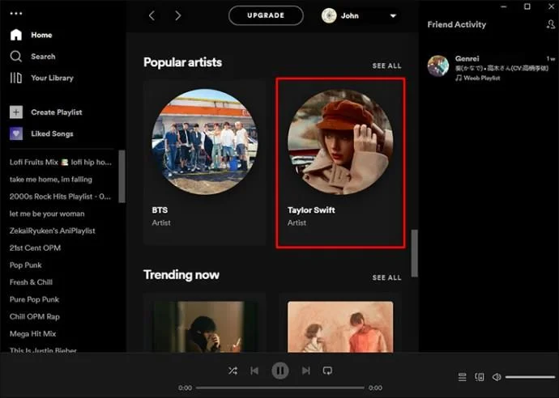
Task: Click John's profile avatar
Action: [x=329, y=15]
